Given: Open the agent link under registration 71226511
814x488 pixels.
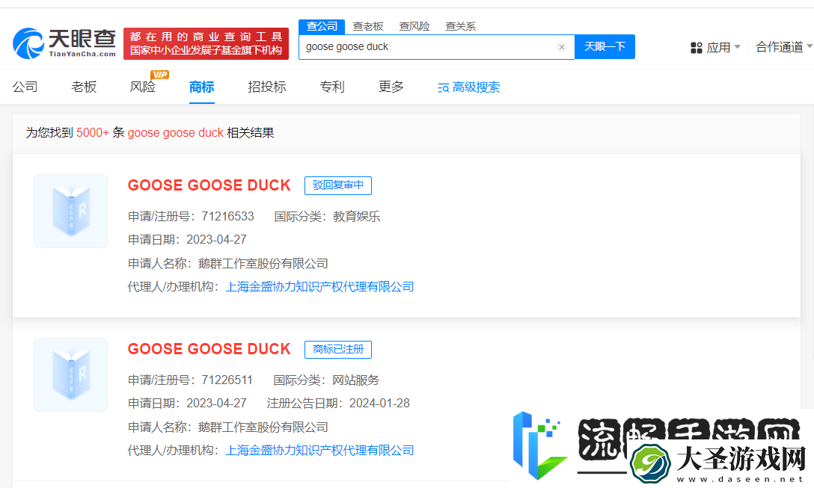Looking at the screenshot, I should [319, 451].
